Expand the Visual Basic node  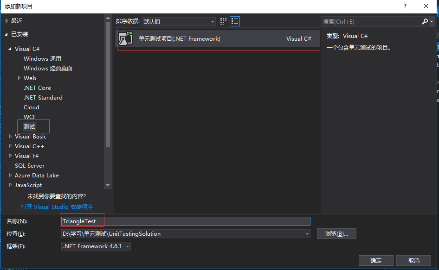tap(10, 137)
